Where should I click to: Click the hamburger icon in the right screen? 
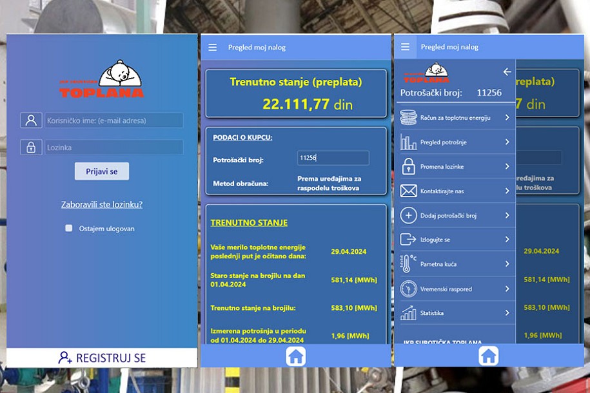tap(405, 47)
